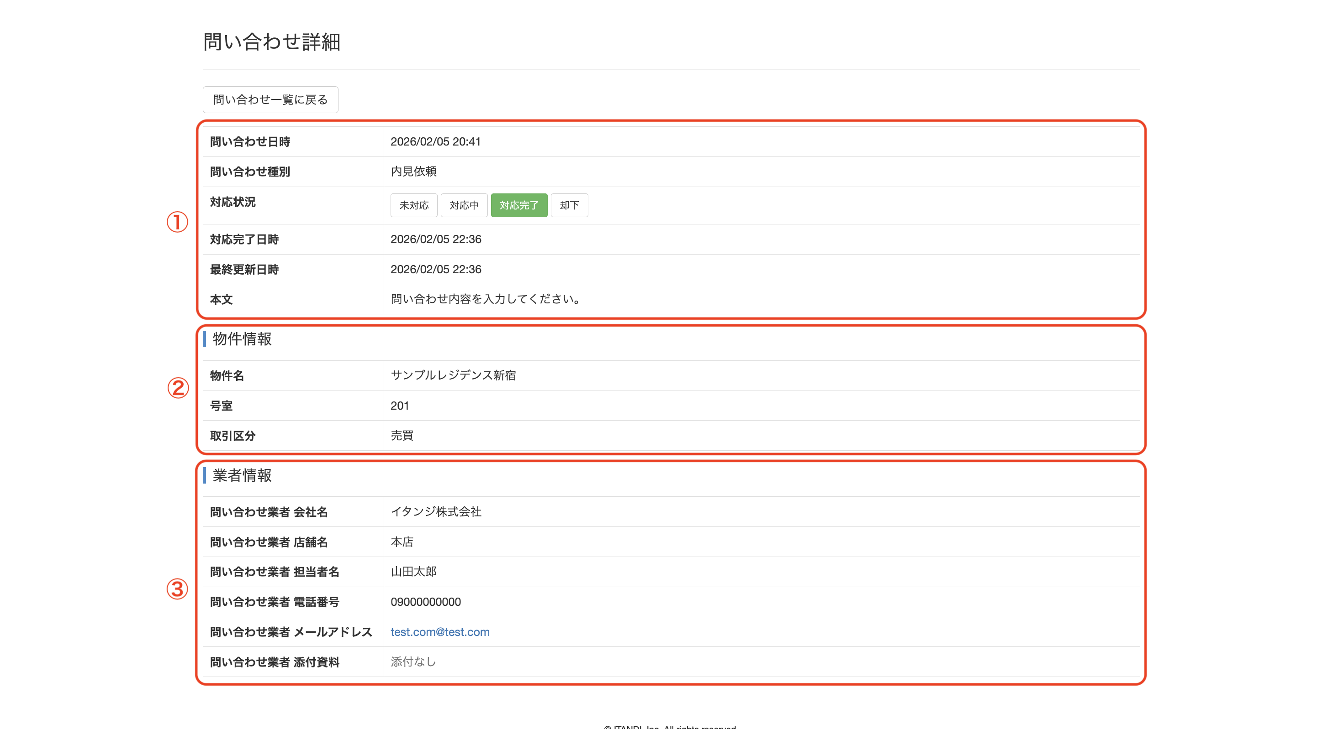
Task: Click the 内見依頼 inquiry type value
Action: pyautogui.click(x=413, y=172)
